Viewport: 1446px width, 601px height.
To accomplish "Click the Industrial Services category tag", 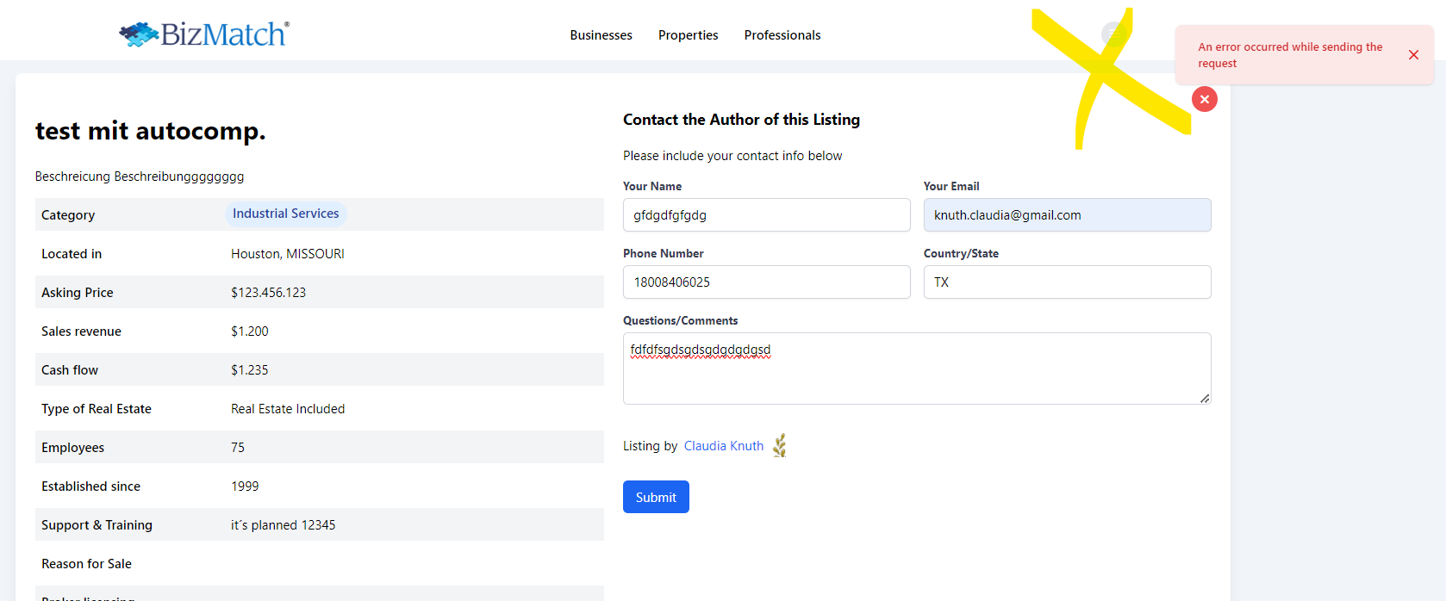I will tap(285, 214).
